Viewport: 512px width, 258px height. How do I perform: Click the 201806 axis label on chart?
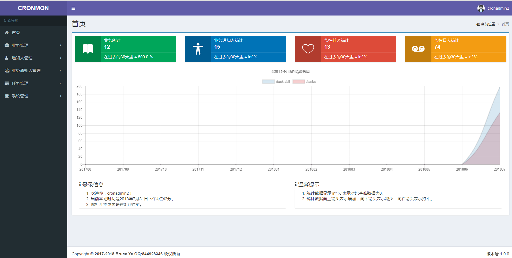point(462,169)
